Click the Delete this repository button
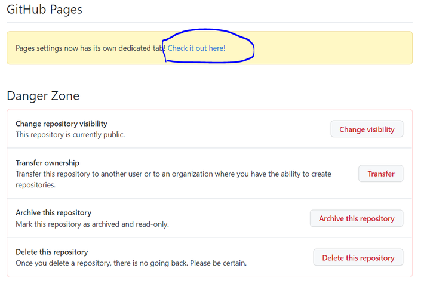 [x=358, y=257]
